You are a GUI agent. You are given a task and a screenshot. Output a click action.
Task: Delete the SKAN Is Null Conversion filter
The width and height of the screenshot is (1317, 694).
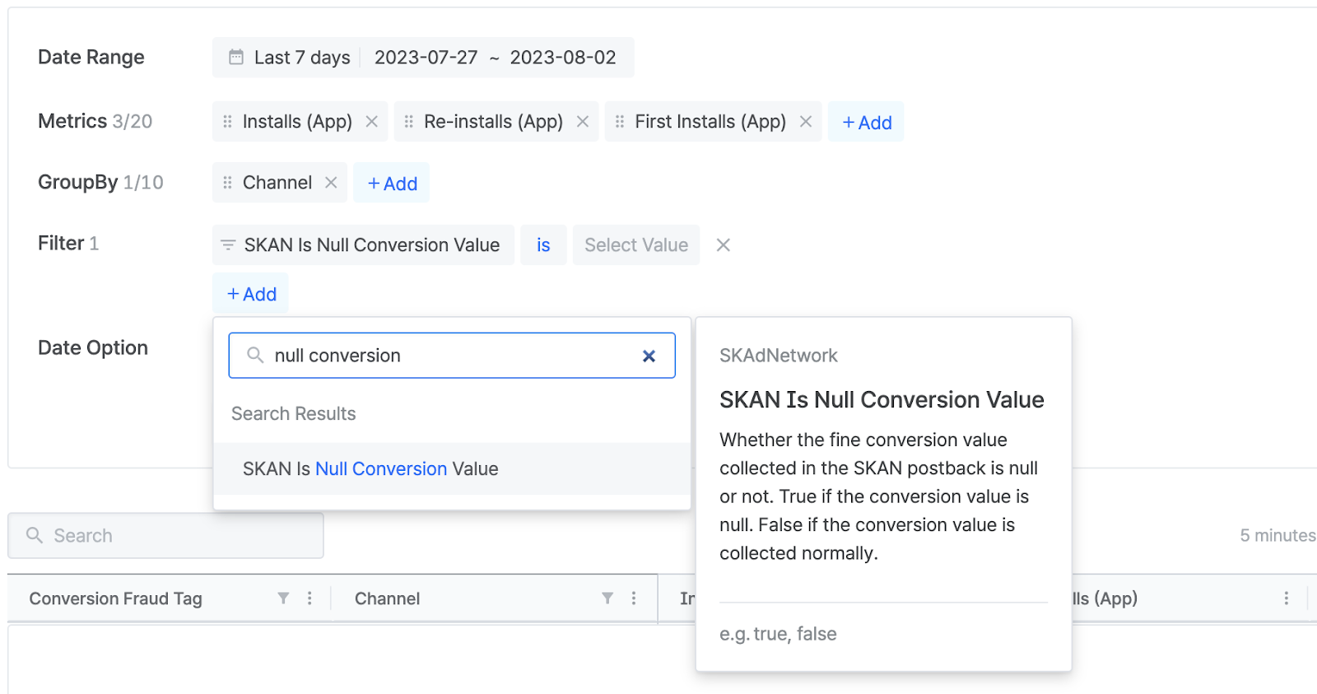pos(724,245)
